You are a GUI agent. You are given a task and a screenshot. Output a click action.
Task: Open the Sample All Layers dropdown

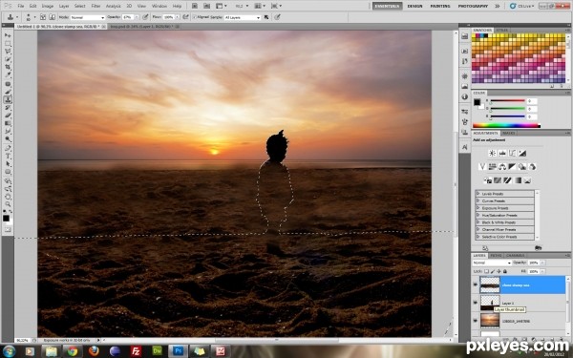click(x=243, y=17)
